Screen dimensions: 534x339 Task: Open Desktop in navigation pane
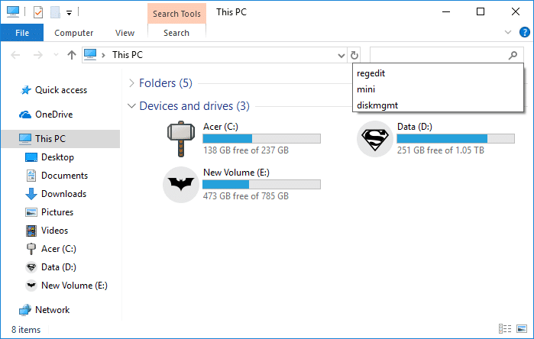[57, 157]
